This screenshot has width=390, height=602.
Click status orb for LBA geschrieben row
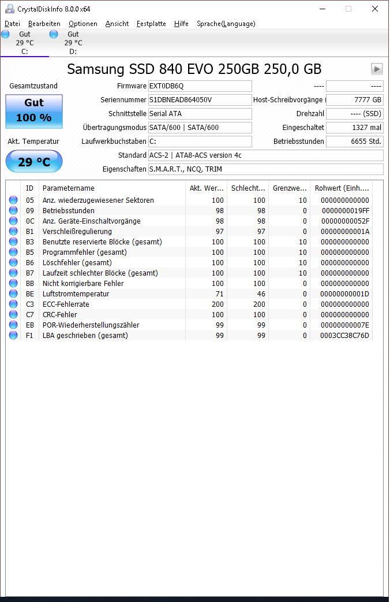(x=13, y=335)
